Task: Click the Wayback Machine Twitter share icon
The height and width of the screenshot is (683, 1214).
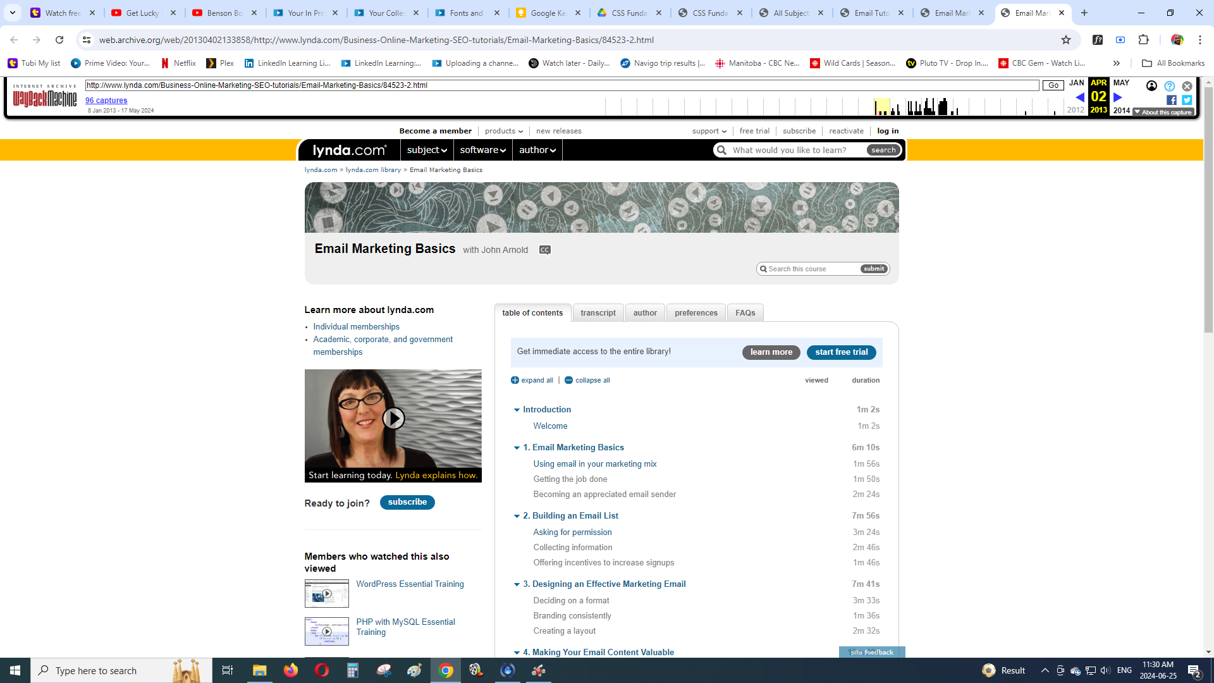Action: (1187, 100)
